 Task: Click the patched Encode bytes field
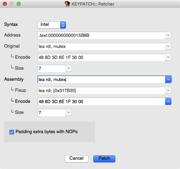click(x=101, y=101)
